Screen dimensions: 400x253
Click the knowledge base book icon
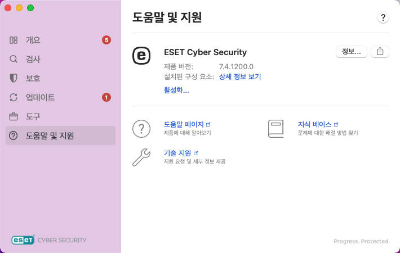coord(276,128)
